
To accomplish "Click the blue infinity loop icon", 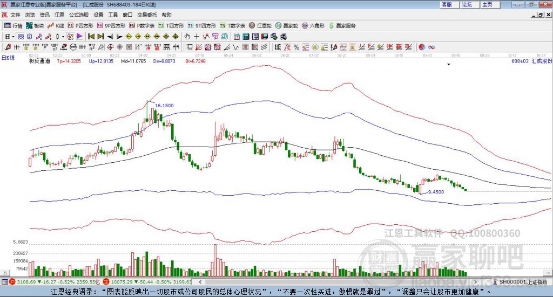I will click(431, 47).
